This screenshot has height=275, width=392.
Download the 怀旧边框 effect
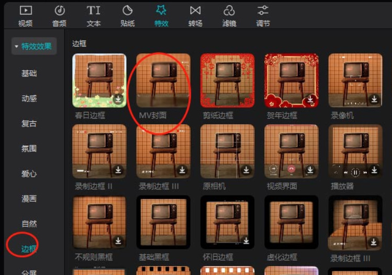247,241
